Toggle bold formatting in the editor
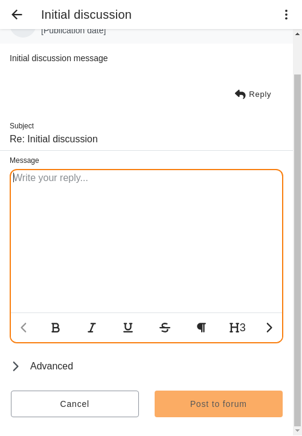Viewport: 302px width, 436px height. [56, 328]
